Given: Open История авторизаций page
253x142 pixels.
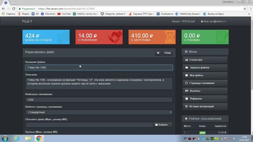Looking at the screenshot, I should [x=205, y=106].
